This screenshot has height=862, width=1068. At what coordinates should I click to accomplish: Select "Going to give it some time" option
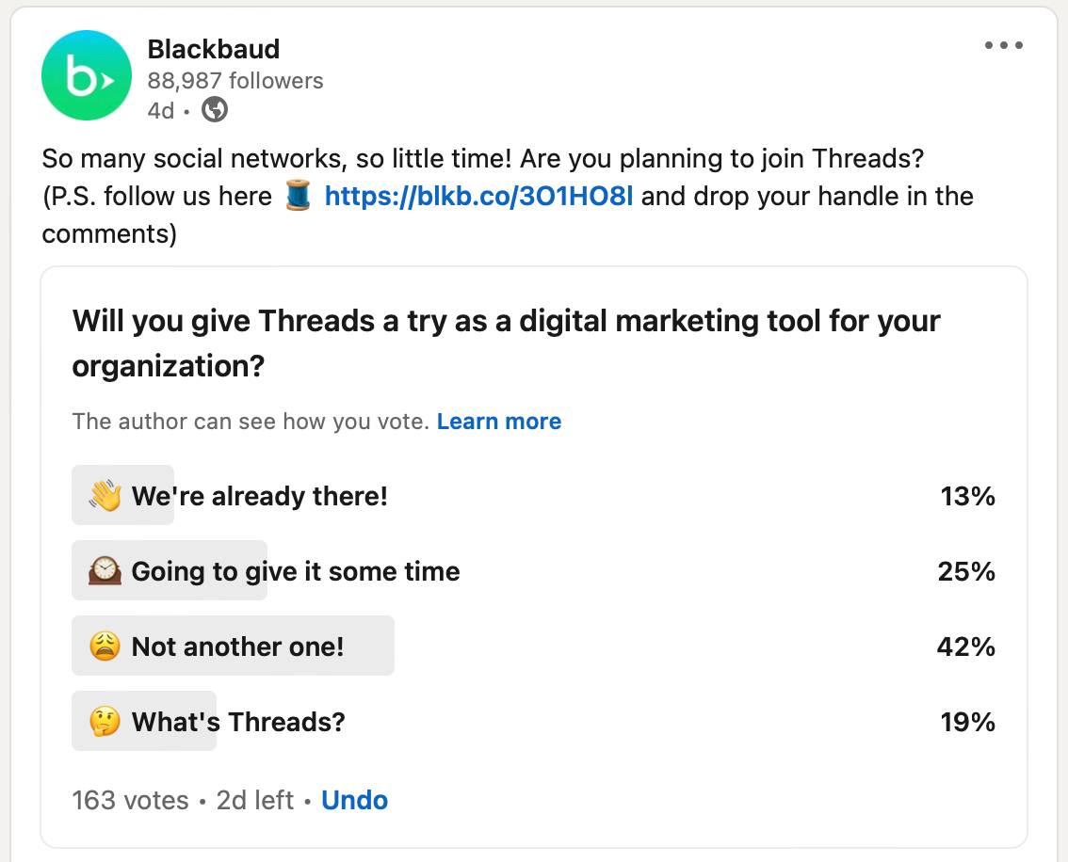(296, 571)
